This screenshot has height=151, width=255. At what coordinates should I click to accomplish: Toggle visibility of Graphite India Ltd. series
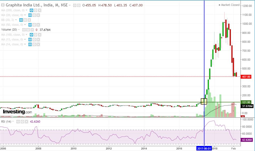(75, 5)
